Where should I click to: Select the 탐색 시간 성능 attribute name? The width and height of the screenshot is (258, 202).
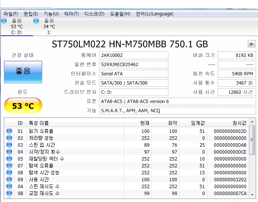pos(44,172)
